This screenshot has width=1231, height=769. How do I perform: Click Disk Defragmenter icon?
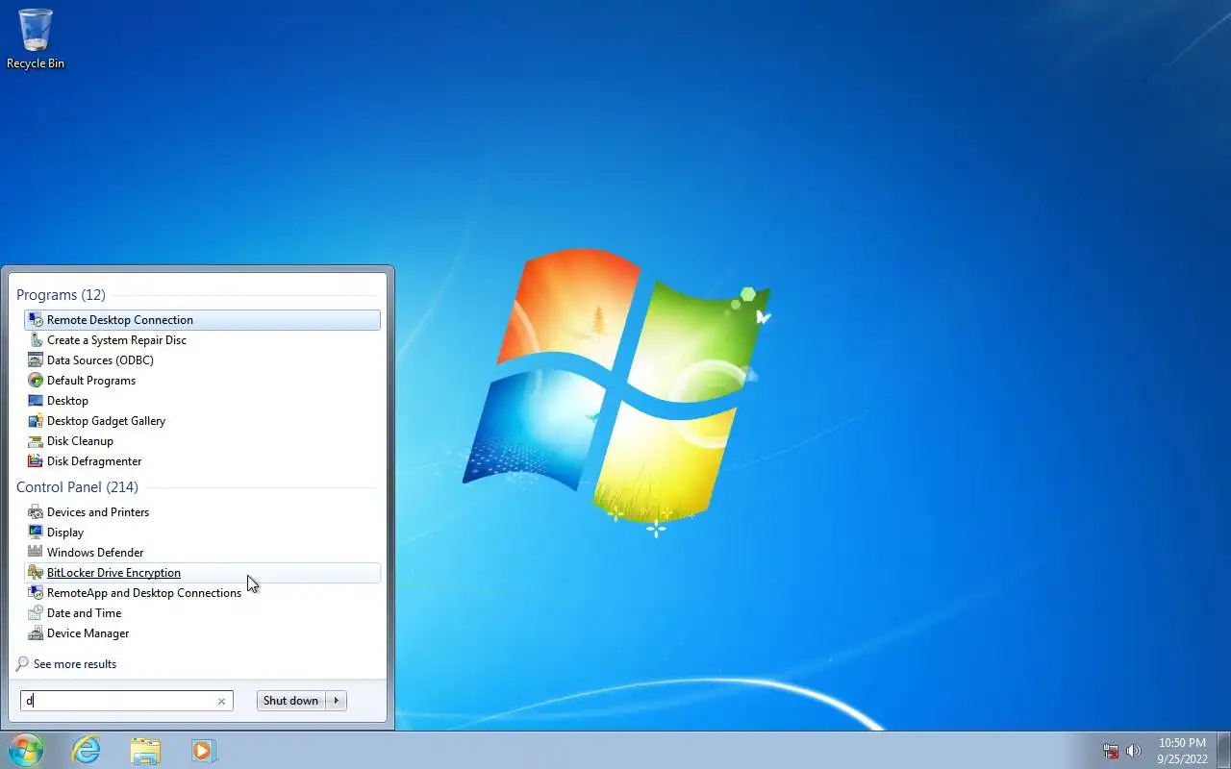pos(36,461)
